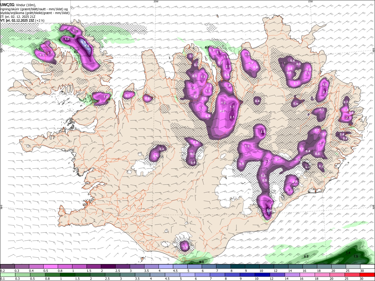Select the bright red 30 swatch in lower legend

(x=367, y=275)
